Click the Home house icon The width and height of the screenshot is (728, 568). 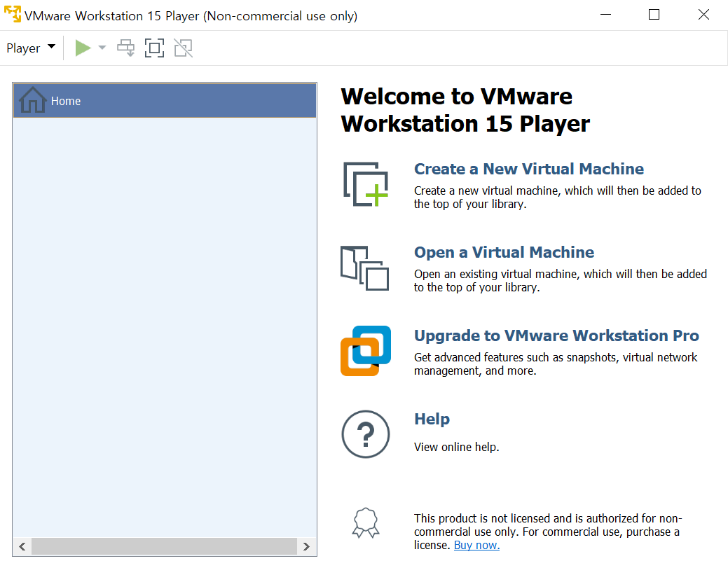pos(32,99)
